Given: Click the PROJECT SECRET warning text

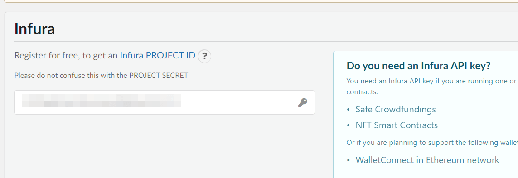Looking at the screenshot, I should click(x=101, y=75).
